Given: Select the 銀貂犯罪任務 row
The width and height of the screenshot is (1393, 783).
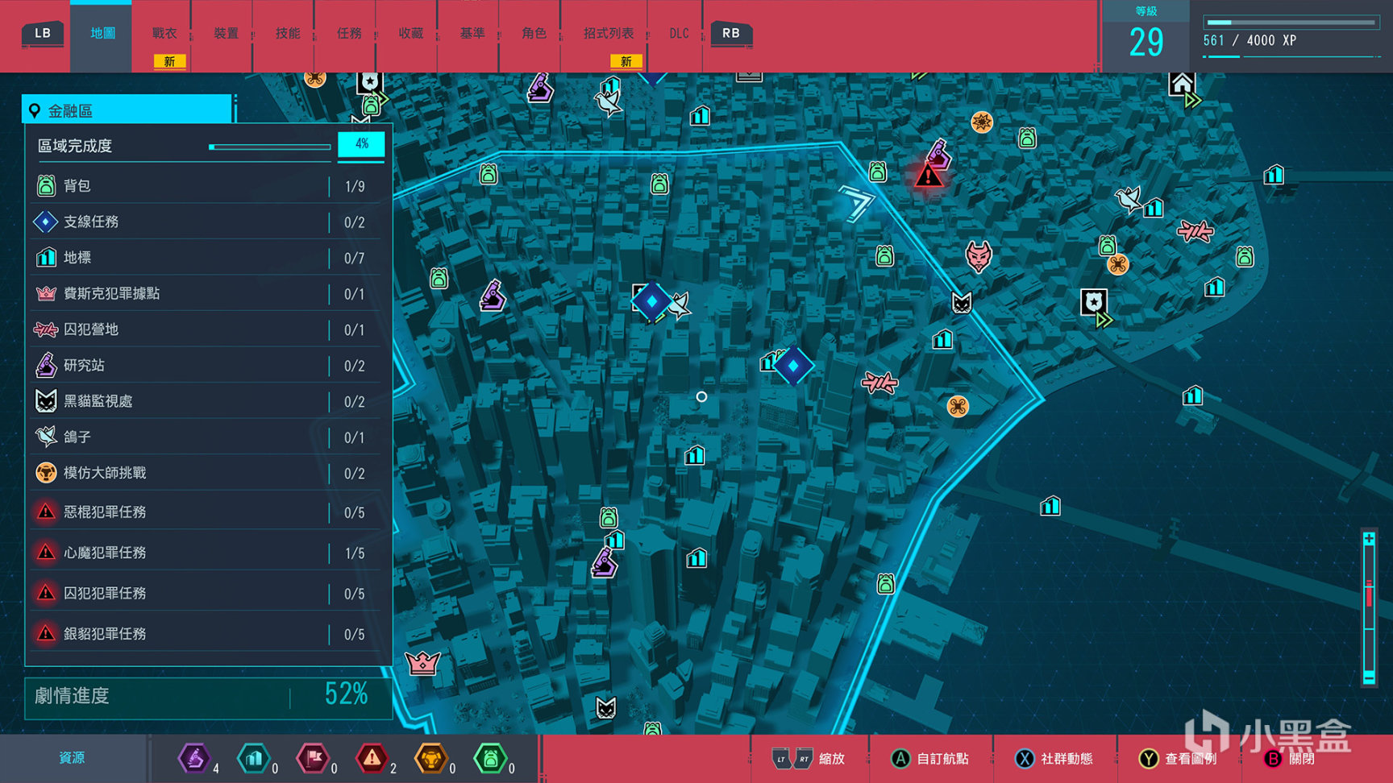Looking at the screenshot, I should [x=208, y=634].
